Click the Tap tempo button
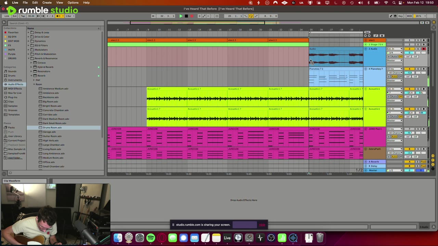Image resolution: width=438 pixels, height=246 pixels. 23,16
